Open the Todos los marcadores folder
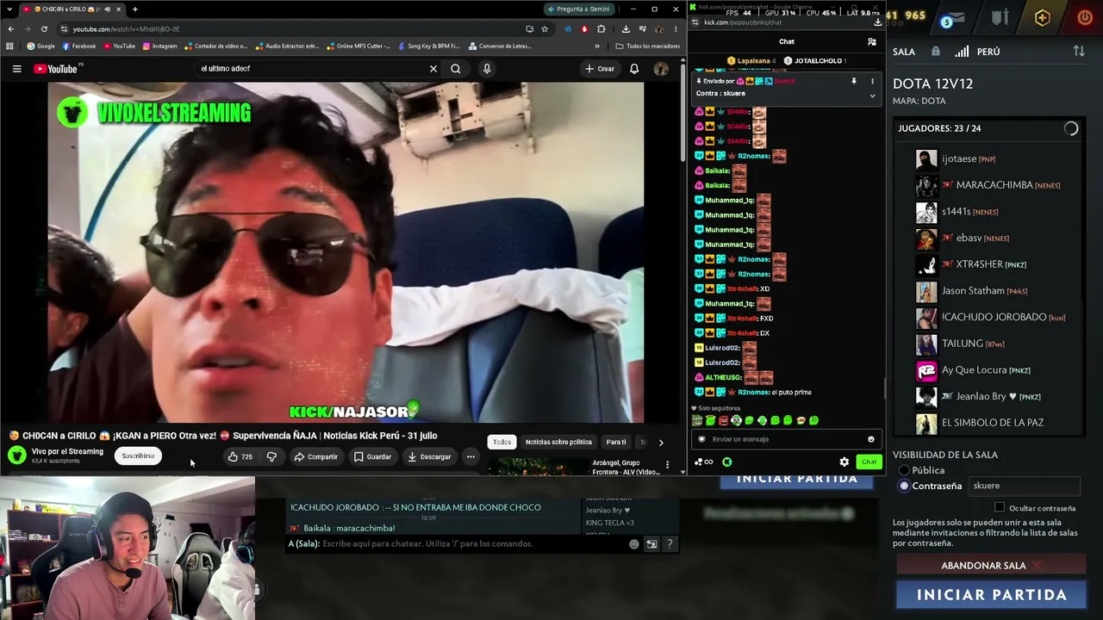Viewport: 1103px width, 620px height. point(648,46)
